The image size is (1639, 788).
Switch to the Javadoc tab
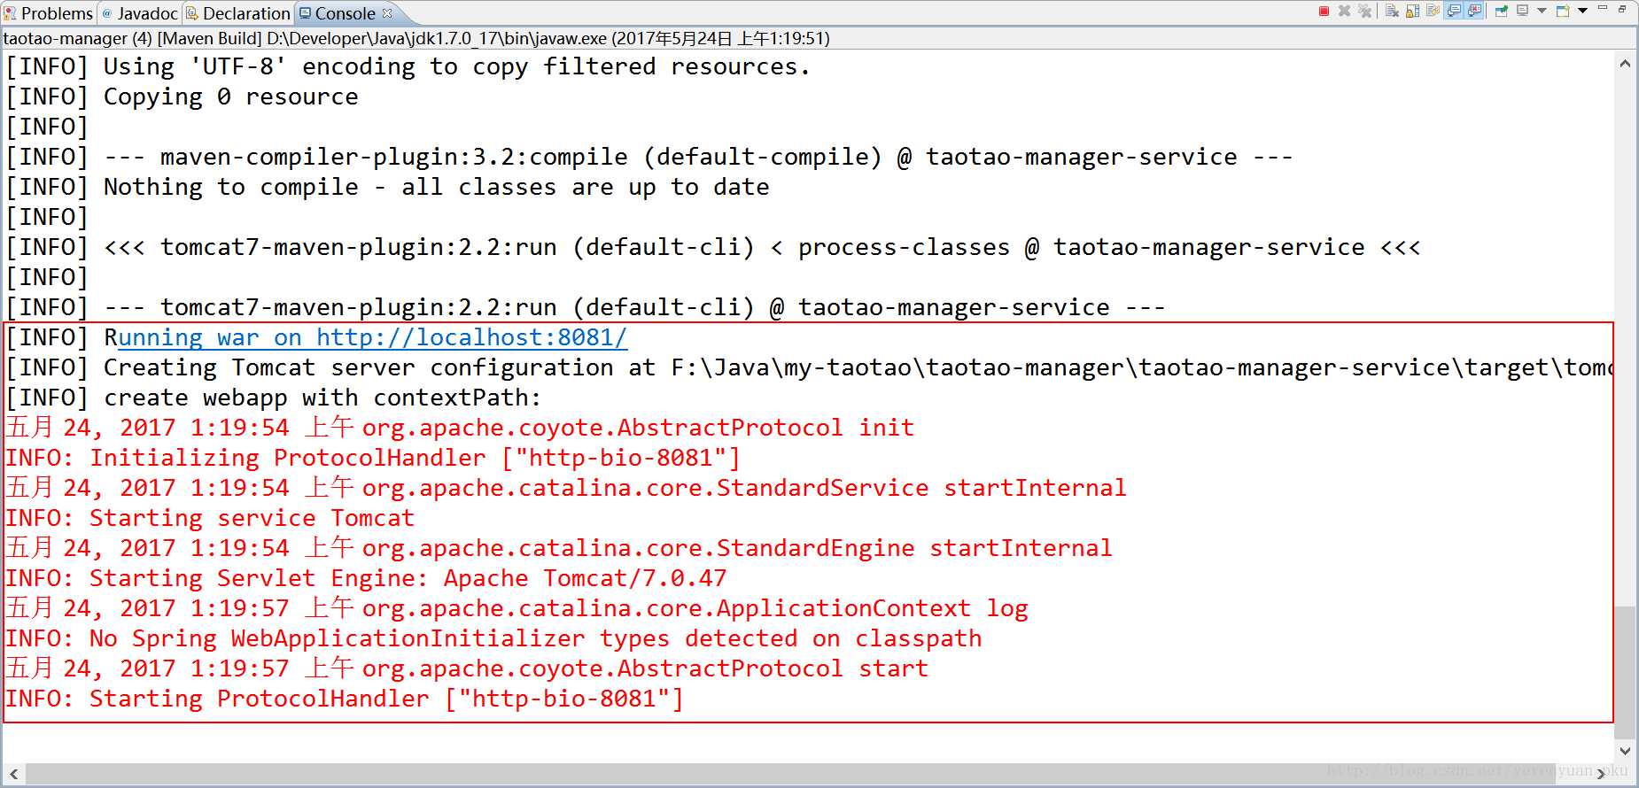coord(140,13)
